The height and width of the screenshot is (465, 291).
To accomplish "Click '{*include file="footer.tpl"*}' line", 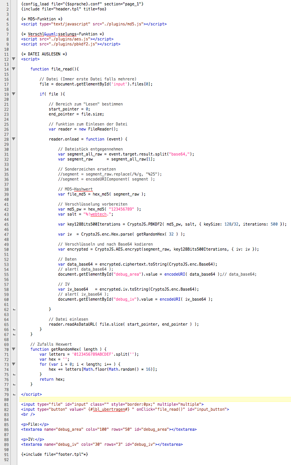I will click(55, 454).
